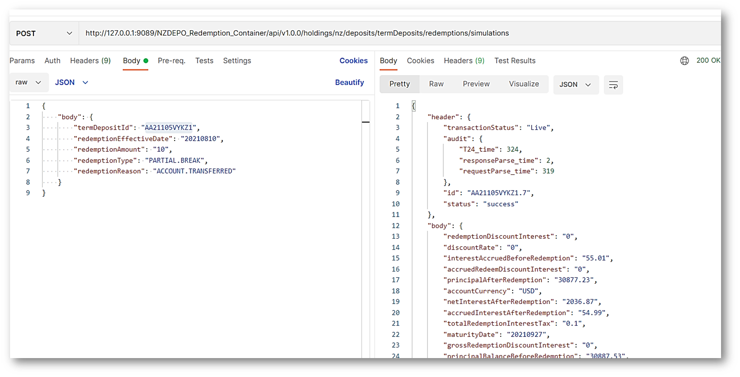The height and width of the screenshot is (377, 740).
Task: Open the response Headers (9) tab
Action: 464,61
